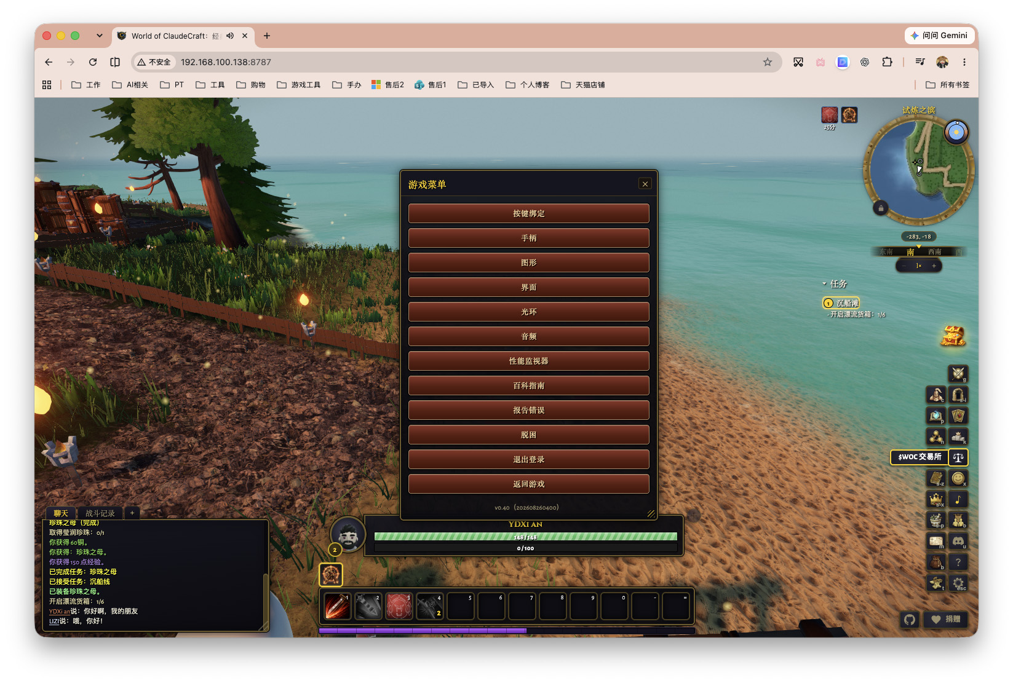The height and width of the screenshot is (683, 1013).
Task: Zoom out the minimap with minus button
Action: [904, 266]
